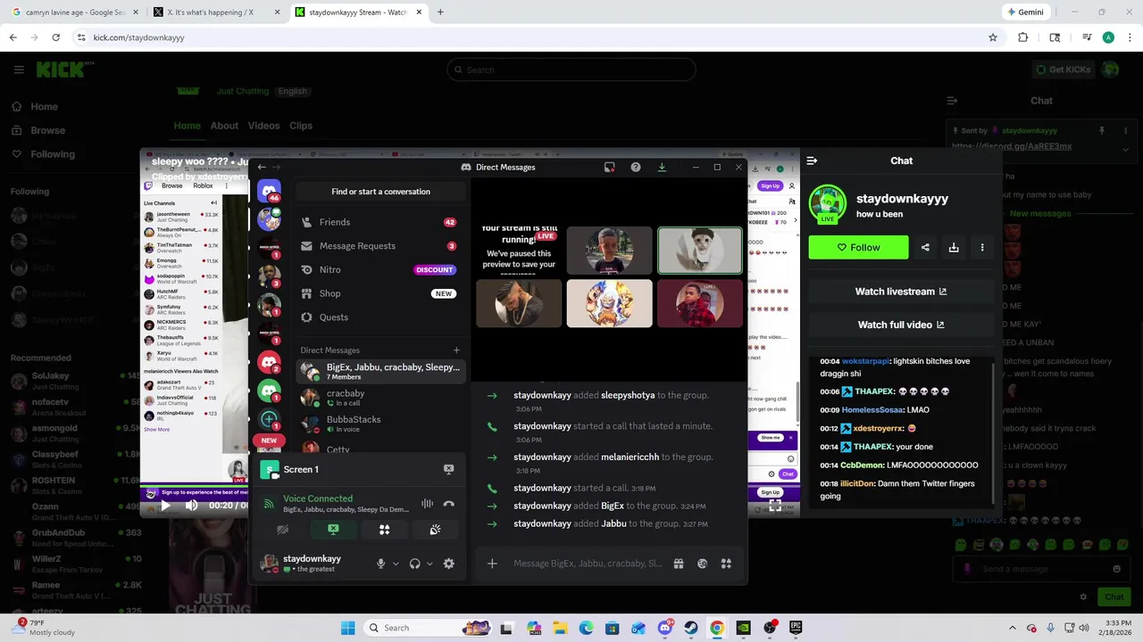Open Kick sidebar hamburger menu
Screen dimensions: 1143x642
pyautogui.click(x=19, y=70)
